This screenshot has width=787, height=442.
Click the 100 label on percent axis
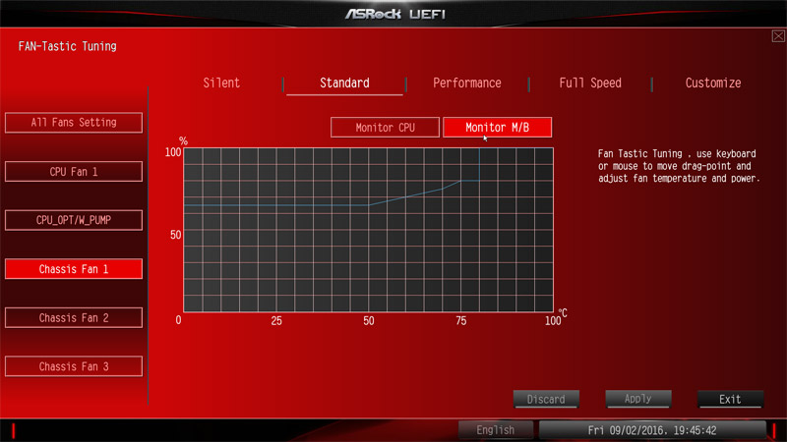173,152
